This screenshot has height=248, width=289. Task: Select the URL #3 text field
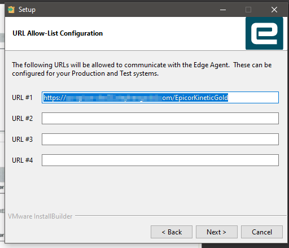(160, 140)
